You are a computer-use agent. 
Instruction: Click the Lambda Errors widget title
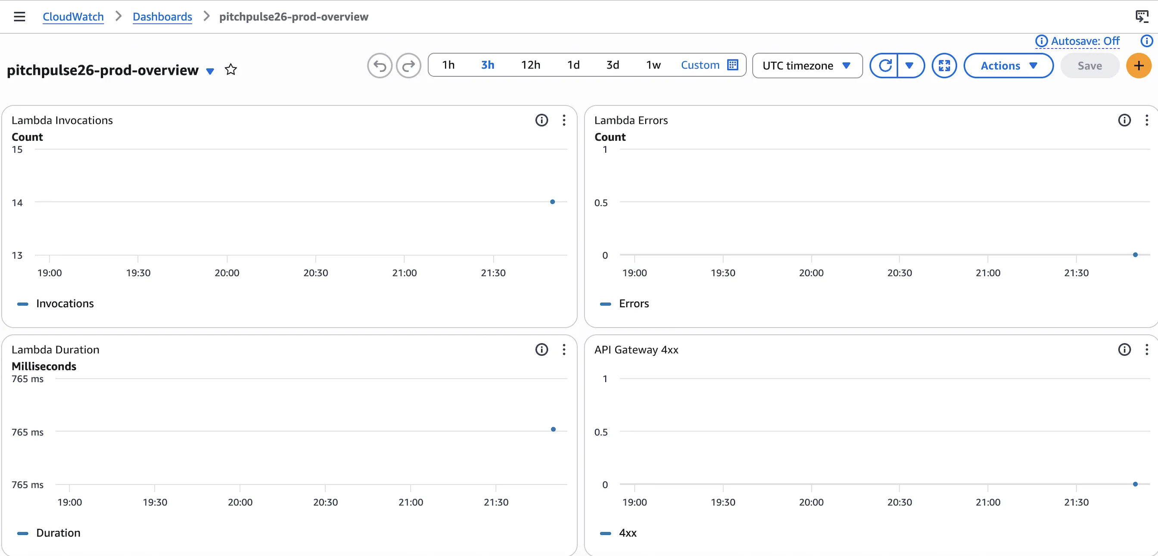pos(631,120)
